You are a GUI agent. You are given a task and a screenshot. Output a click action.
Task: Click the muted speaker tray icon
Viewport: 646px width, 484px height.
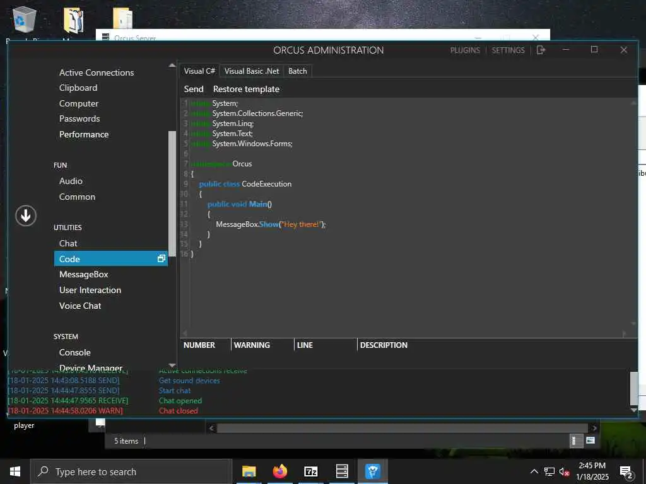[564, 471]
